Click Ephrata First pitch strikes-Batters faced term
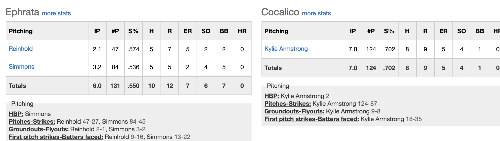Viewport: 500px width, 141px height. (56, 137)
